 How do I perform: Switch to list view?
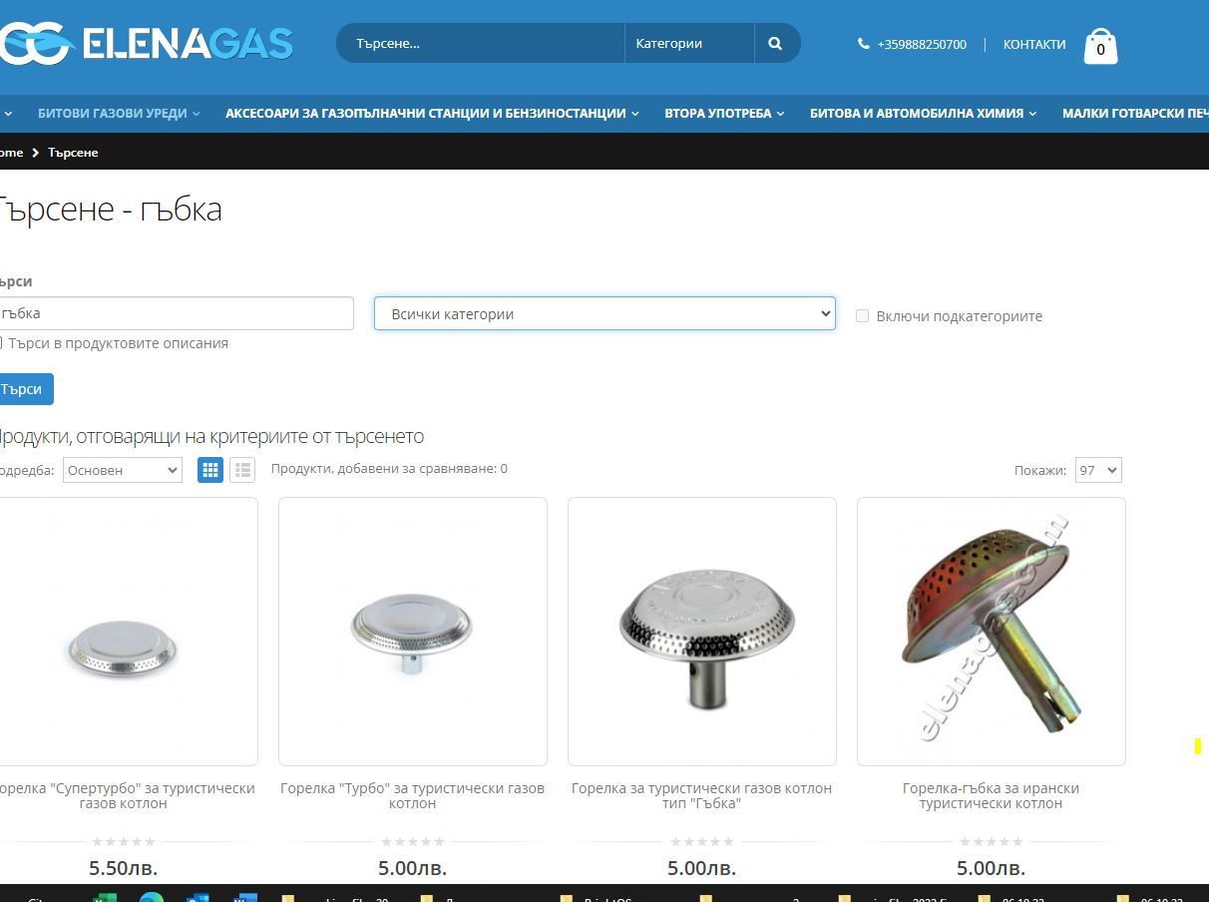point(242,470)
